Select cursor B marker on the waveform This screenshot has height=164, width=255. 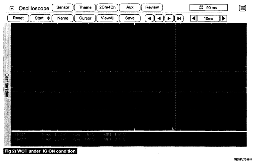(x=174, y=128)
